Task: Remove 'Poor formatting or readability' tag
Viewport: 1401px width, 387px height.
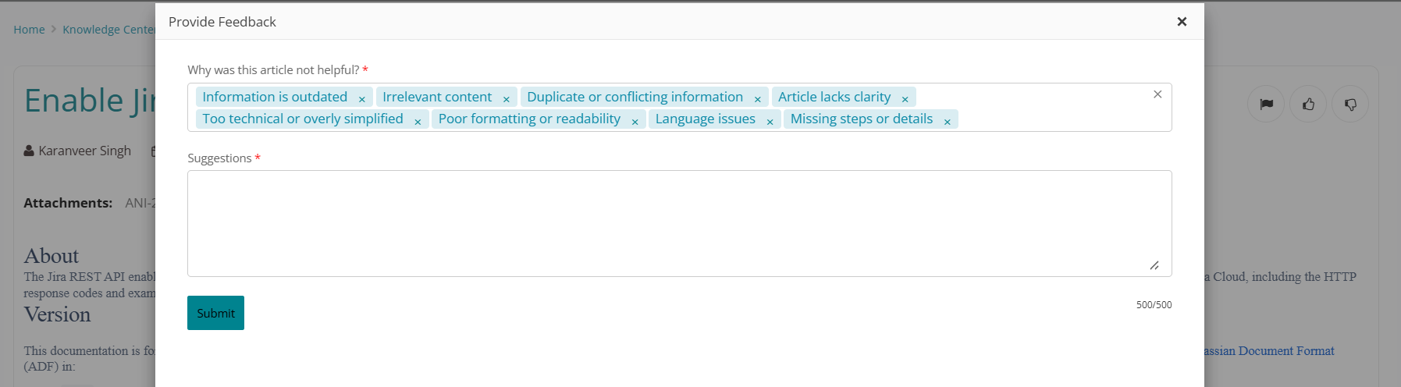Action: tap(635, 121)
